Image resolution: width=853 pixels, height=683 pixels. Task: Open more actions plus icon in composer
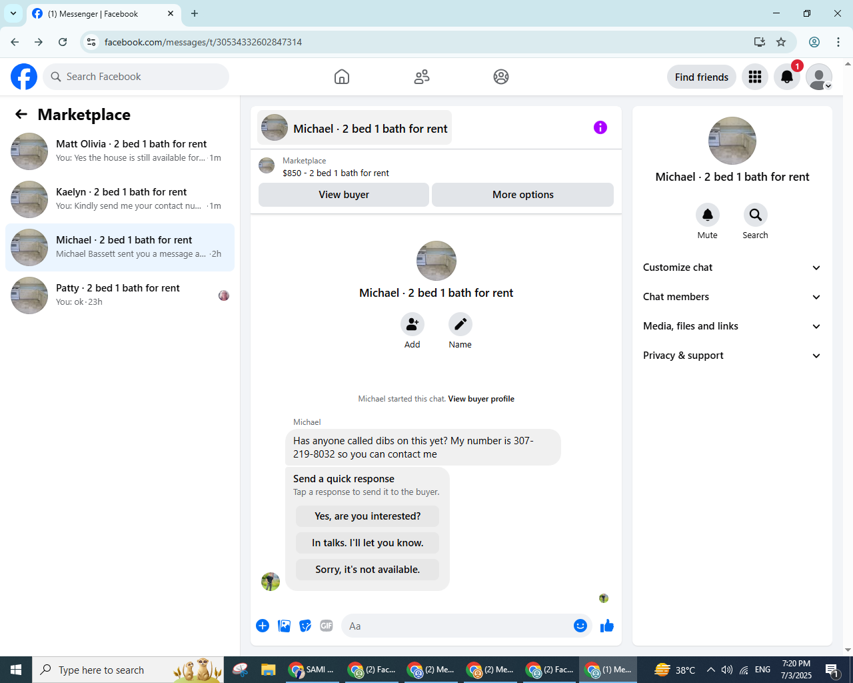tap(263, 626)
